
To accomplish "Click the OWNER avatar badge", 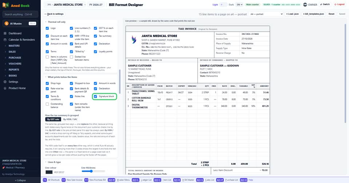I will click(305, 4).
